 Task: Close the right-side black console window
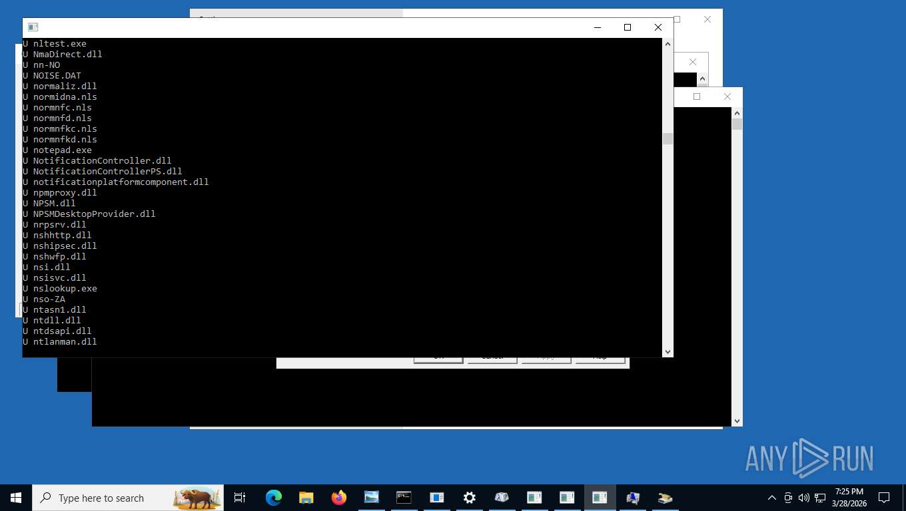point(727,96)
